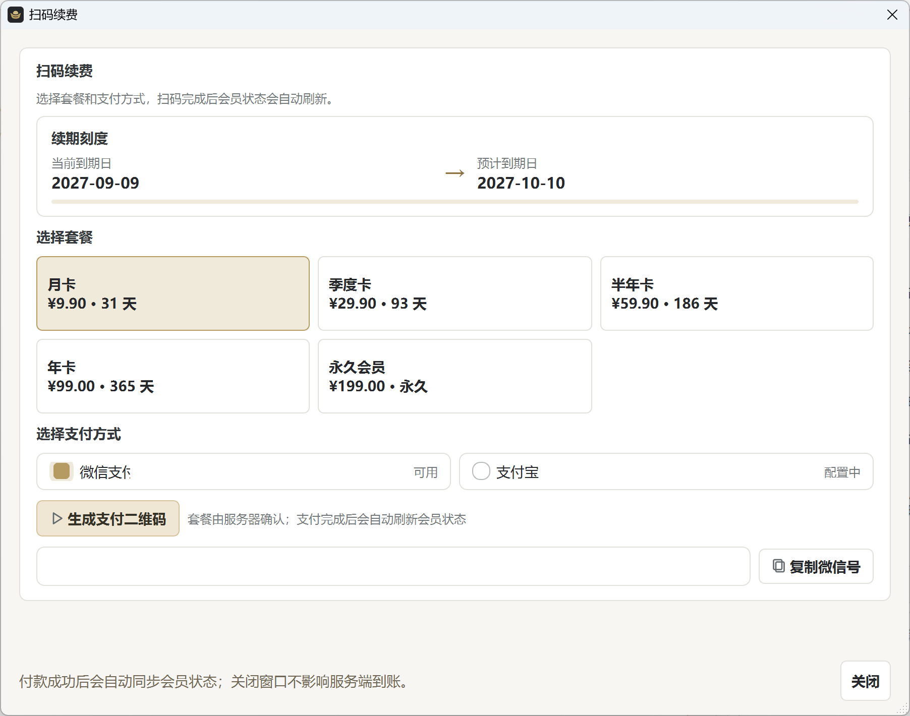Click the 预计到期日 label
This screenshot has height=716, width=910.
507,163
